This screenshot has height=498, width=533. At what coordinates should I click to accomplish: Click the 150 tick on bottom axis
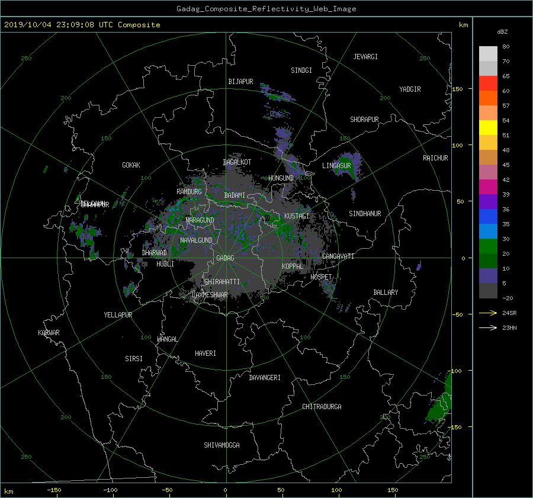click(x=393, y=490)
